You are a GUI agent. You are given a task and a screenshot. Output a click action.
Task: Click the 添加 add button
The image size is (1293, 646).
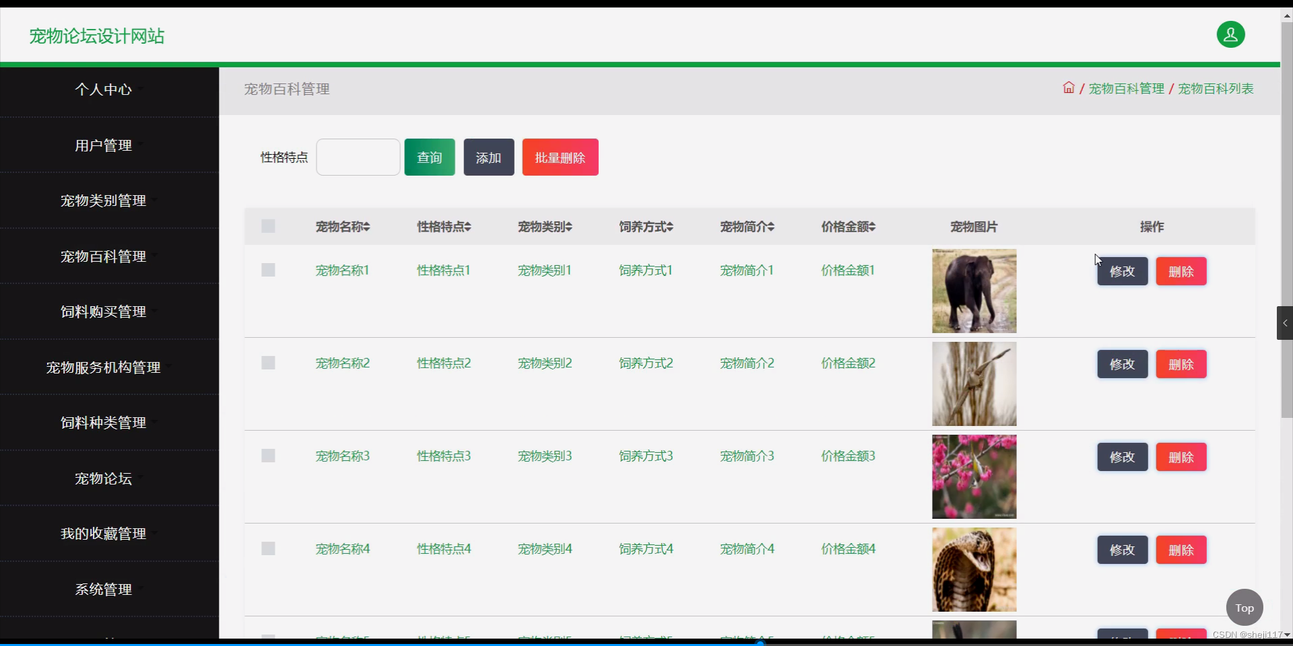pos(489,157)
